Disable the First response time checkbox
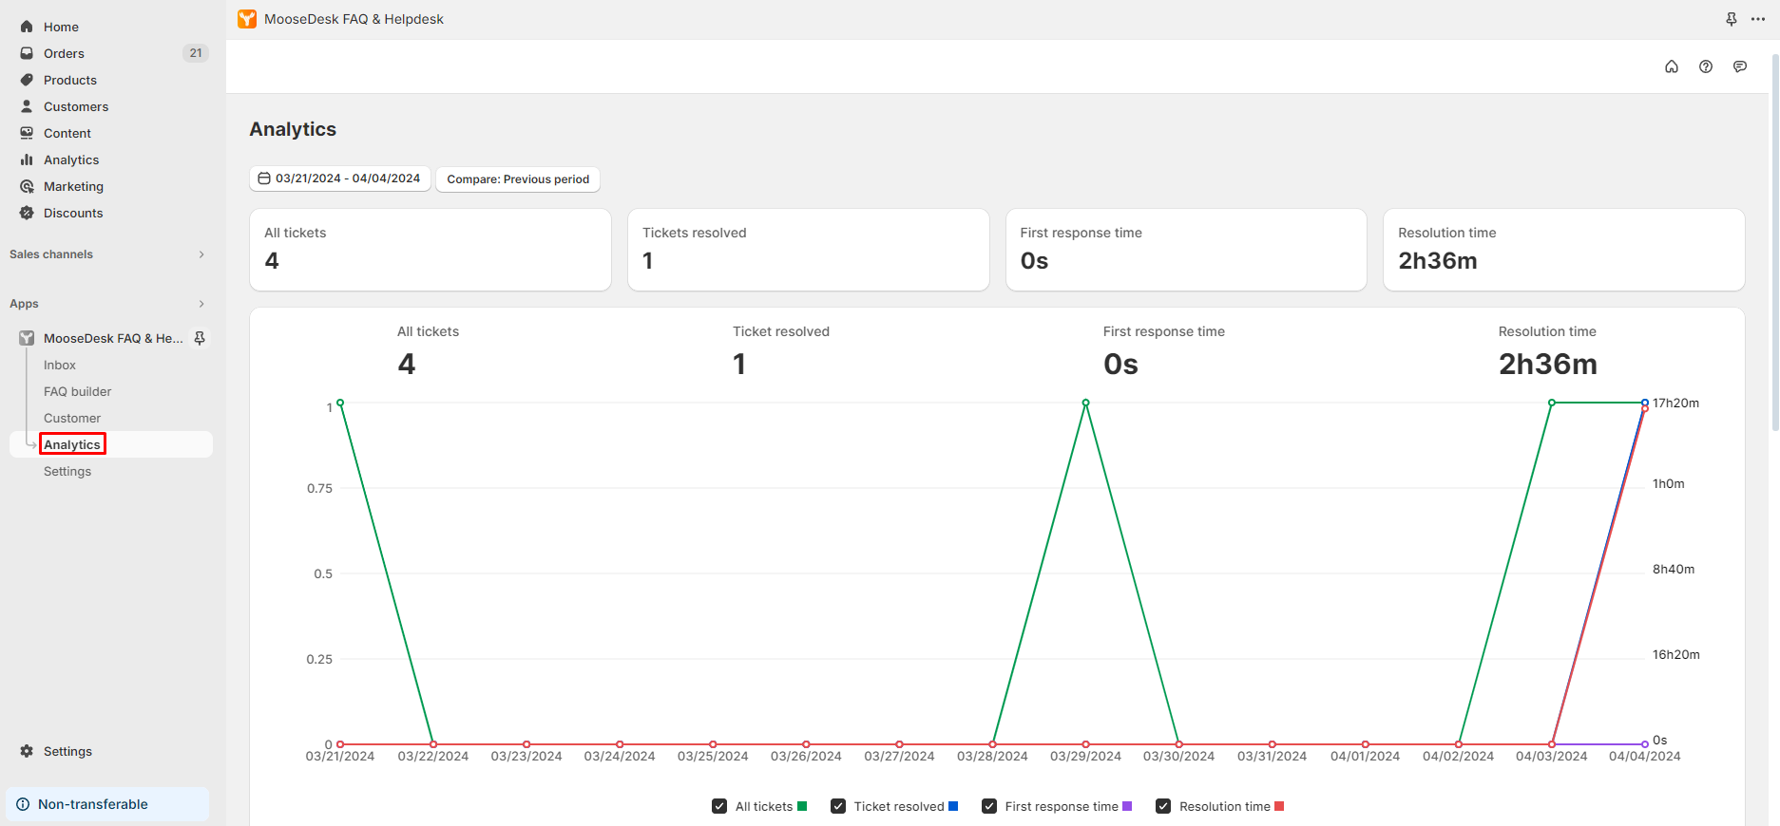Screen dimensions: 1780x826 pos(989,806)
